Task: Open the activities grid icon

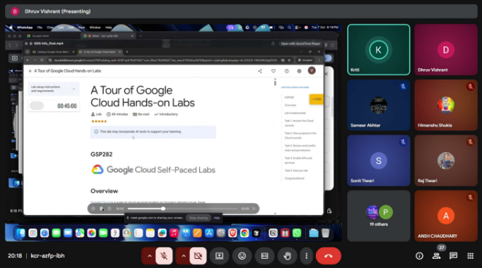Action: 470,256
